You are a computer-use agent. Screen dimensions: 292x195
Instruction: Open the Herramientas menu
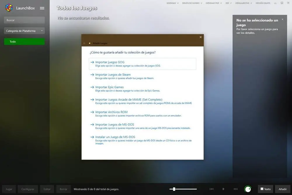[244, 3]
